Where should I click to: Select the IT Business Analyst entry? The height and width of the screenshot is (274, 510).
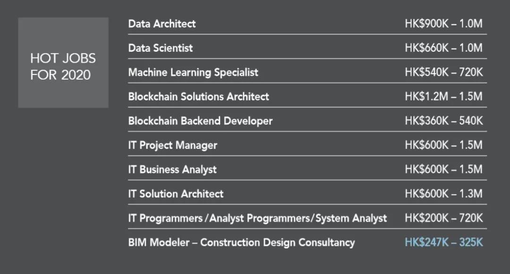pyautogui.click(x=172, y=170)
